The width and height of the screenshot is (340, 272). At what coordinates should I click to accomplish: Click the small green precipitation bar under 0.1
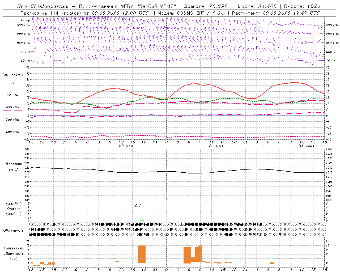click(x=142, y=221)
